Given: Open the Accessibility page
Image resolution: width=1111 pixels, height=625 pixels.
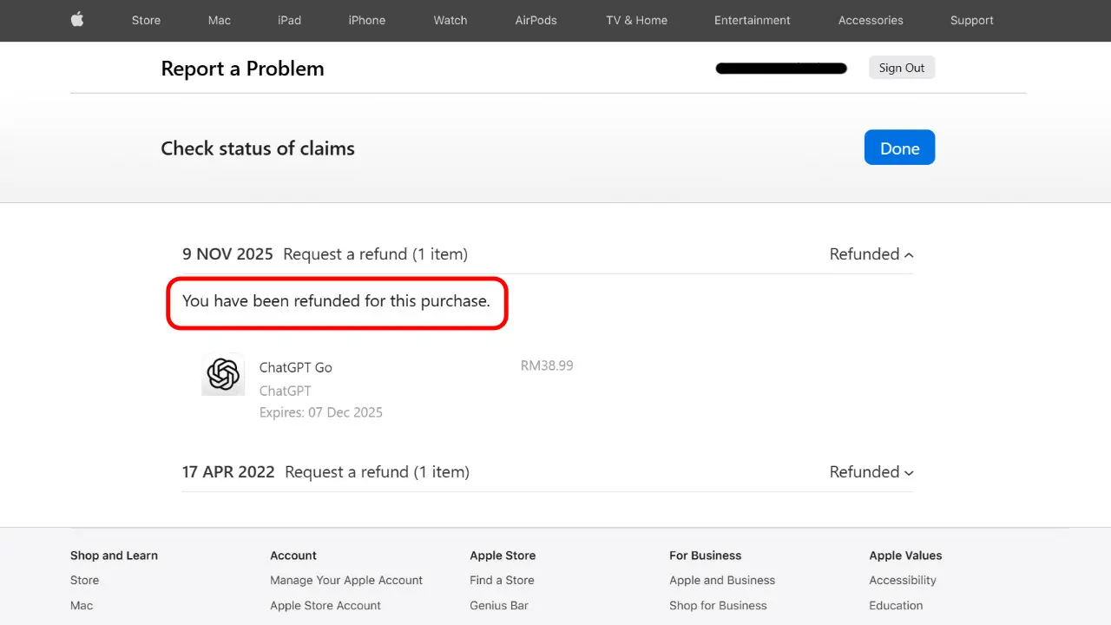Looking at the screenshot, I should point(903,580).
